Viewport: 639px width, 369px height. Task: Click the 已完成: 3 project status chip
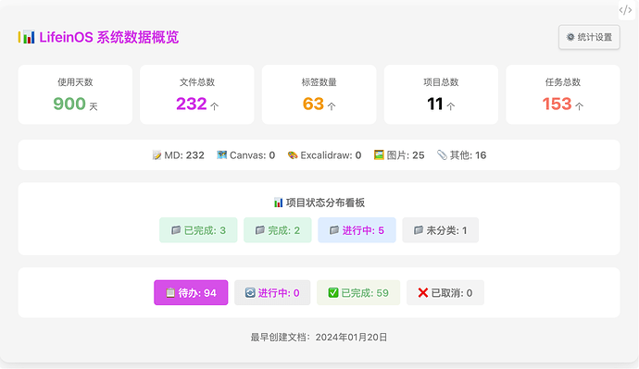(198, 230)
